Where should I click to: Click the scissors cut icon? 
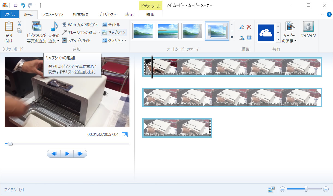pyautogui.click(x=19, y=24)
